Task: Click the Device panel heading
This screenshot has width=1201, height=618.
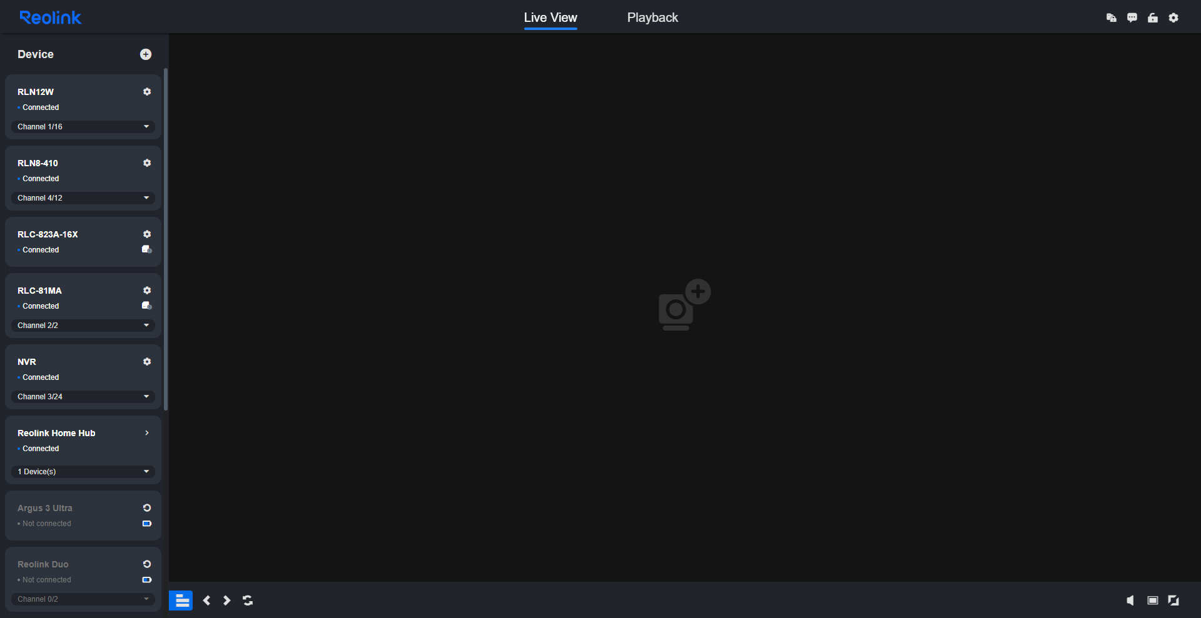Action: 36,54
